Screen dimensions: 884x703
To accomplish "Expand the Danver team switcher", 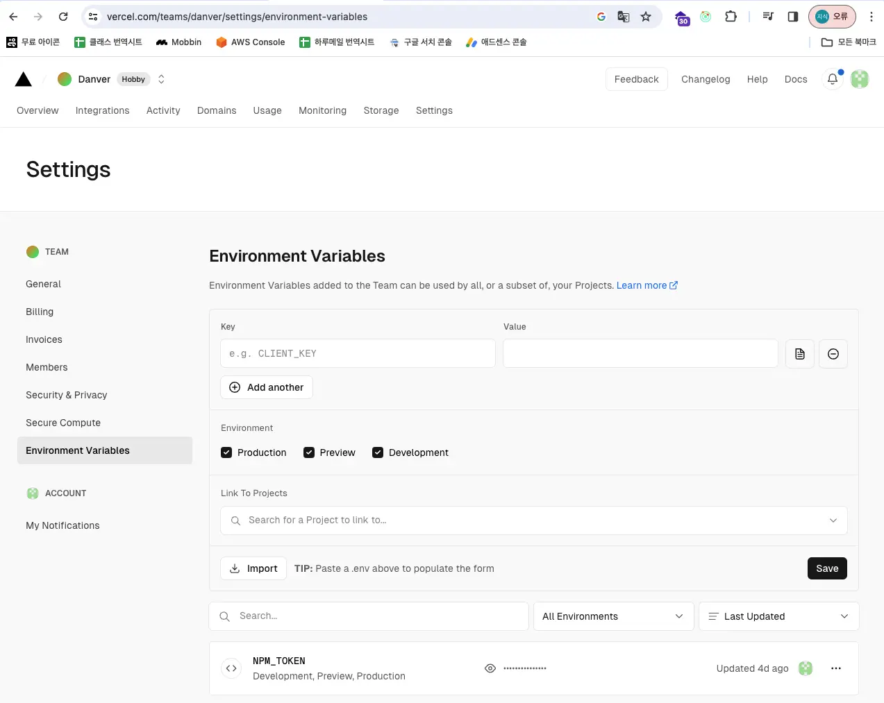I will point(161,79).
